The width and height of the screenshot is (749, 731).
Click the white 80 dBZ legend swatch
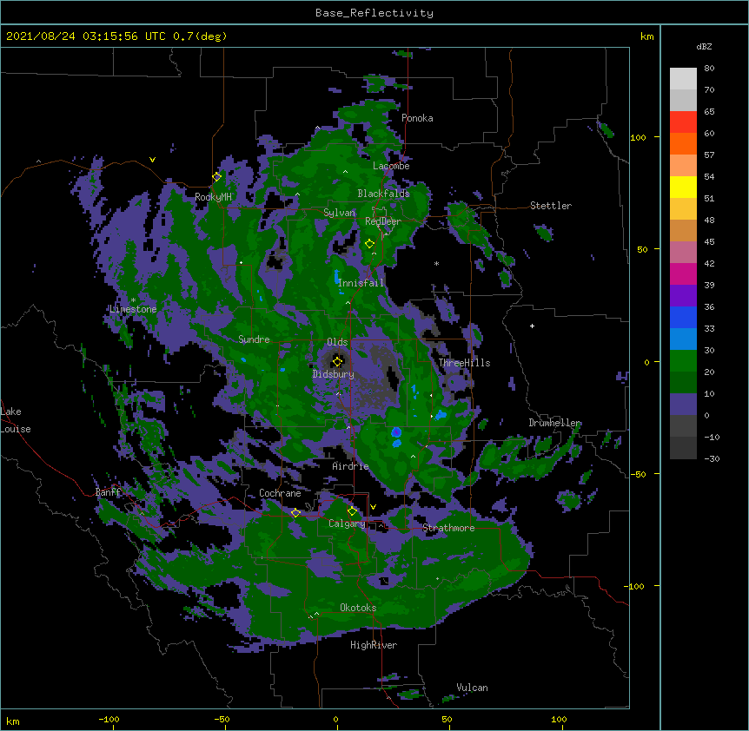(683, 79)
